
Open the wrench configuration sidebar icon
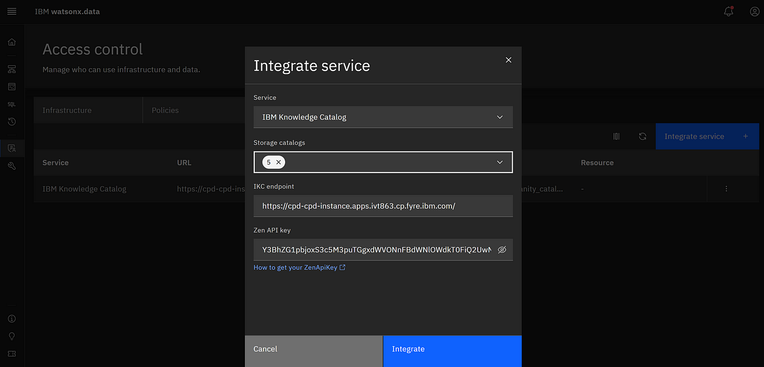(x=12, y=165)
